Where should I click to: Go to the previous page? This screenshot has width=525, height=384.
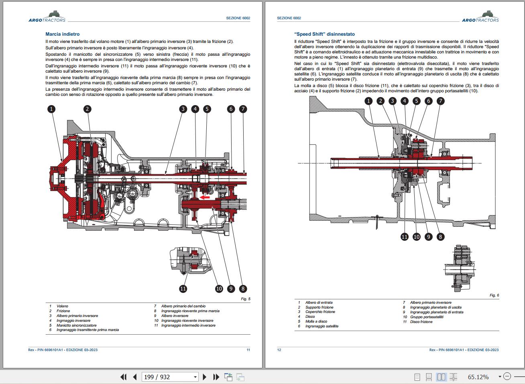[134, 377]
